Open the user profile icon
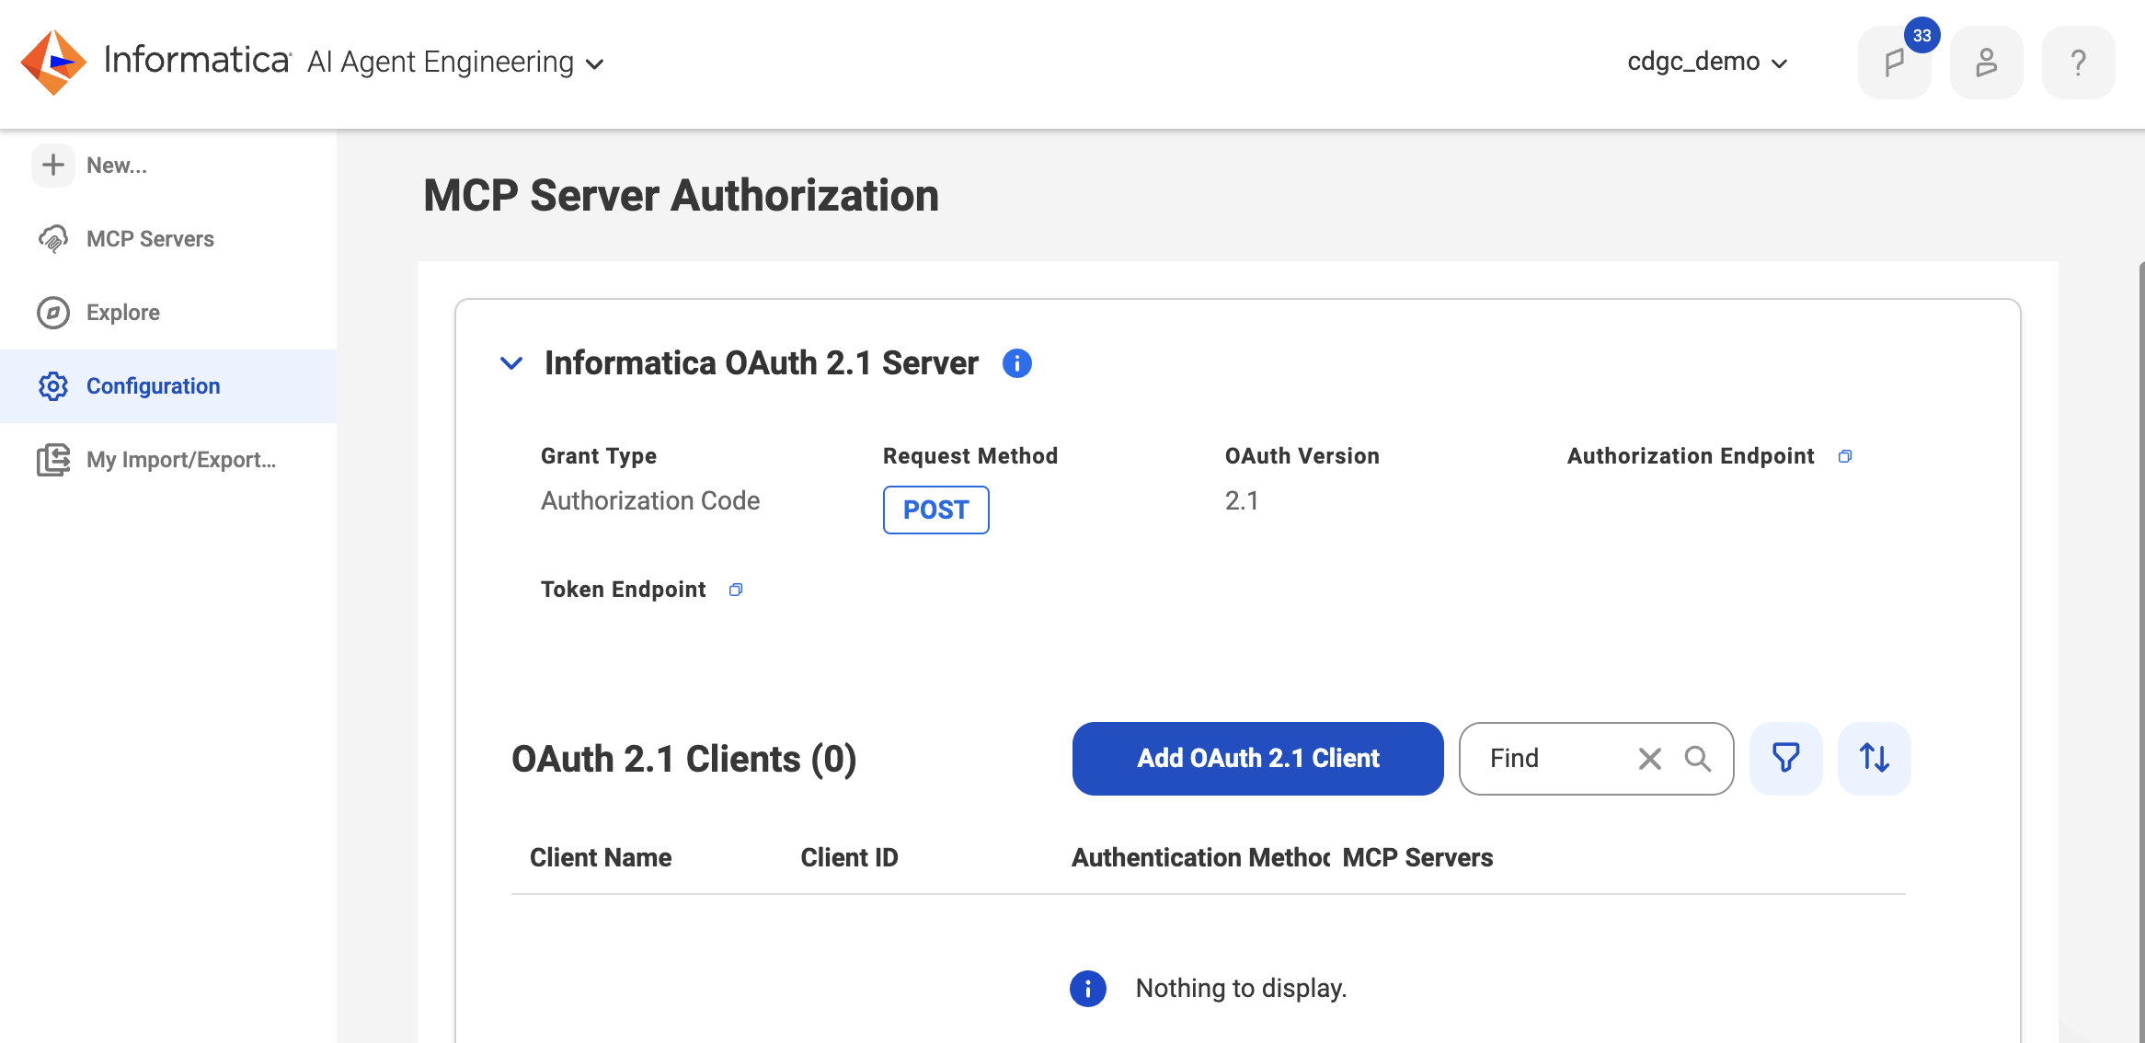Viewport: 2145px width, 1043px height. tap(1986, 63)
